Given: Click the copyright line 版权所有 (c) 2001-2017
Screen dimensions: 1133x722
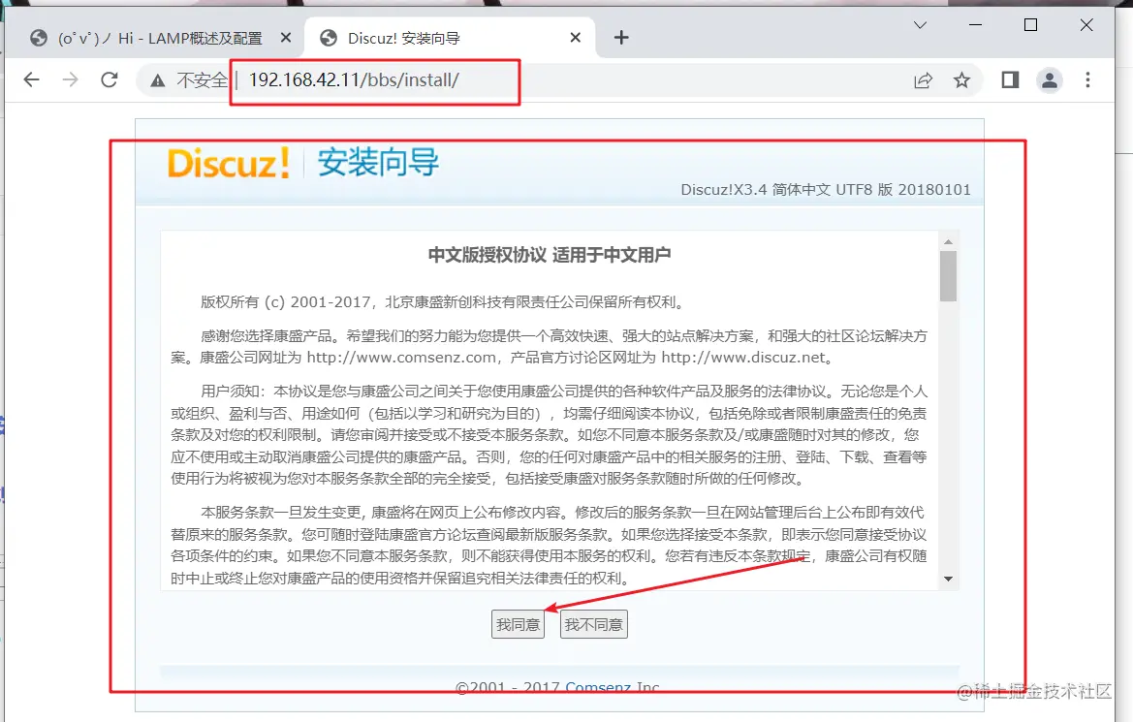Looking at the screenshot, I should point(442,302).
